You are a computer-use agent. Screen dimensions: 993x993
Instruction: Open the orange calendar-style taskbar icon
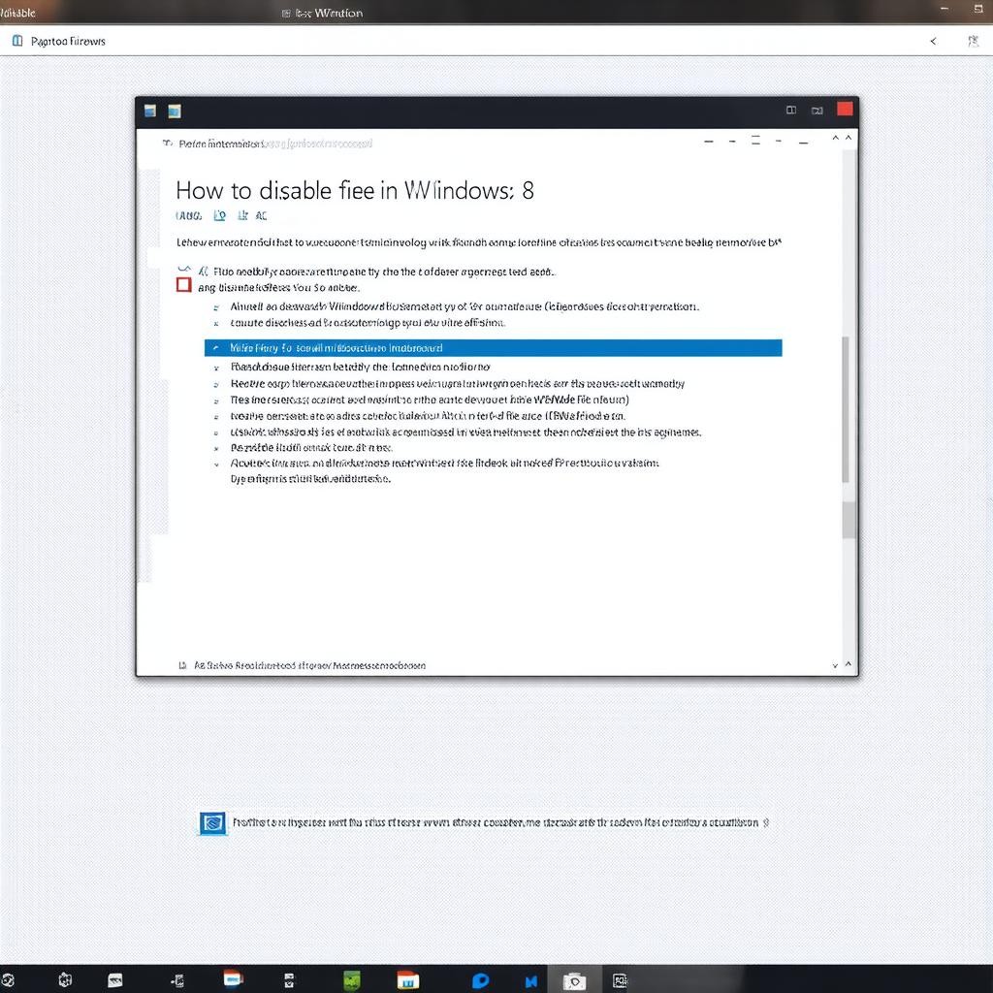[x=408, y=980]
